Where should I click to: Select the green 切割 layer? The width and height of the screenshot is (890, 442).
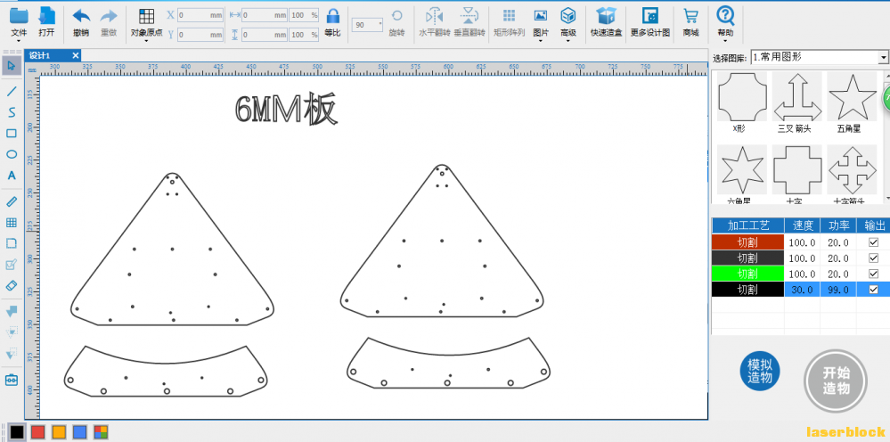pos(748,274)
